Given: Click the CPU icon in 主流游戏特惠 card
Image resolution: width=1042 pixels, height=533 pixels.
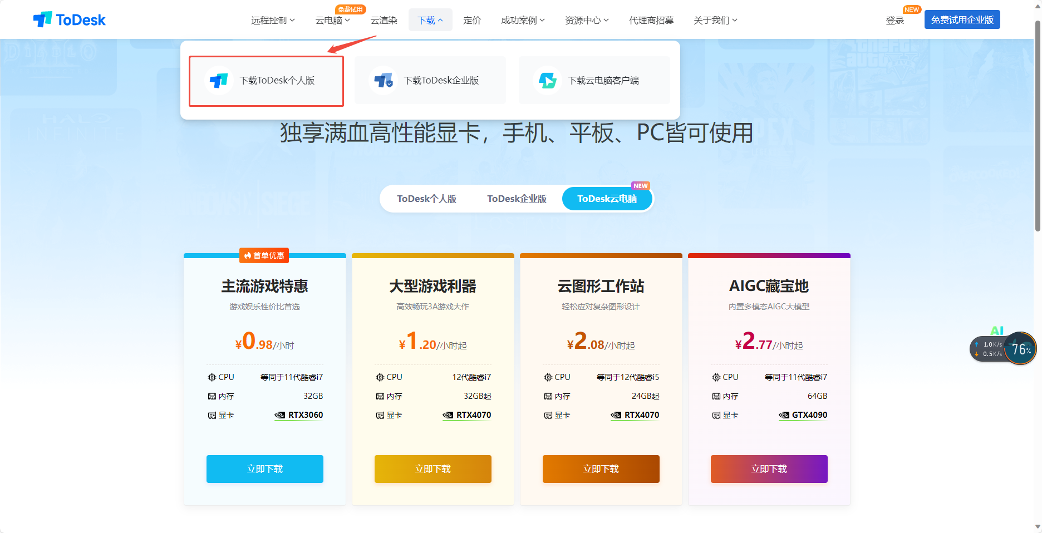Looking at the screenshot, I should pyautogui.click(x=212, y=377).
